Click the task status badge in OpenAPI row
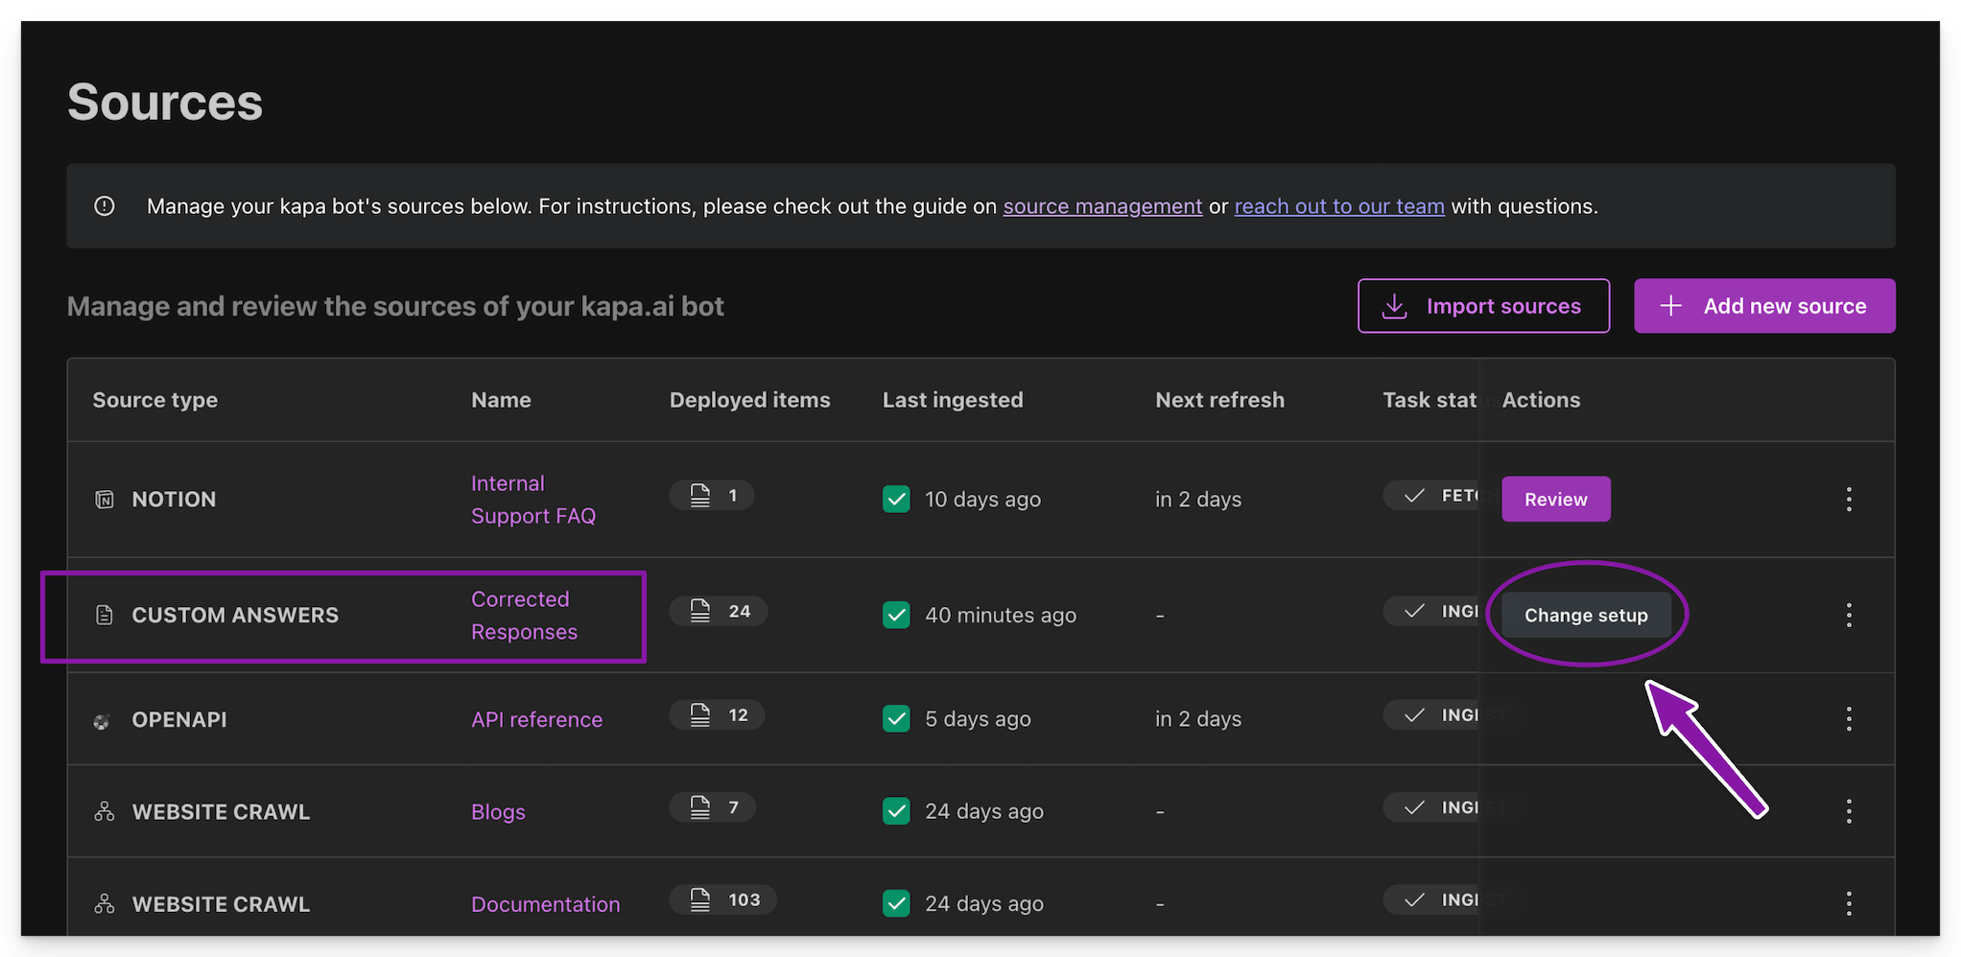1961x957 pixels. [1431, 714]
